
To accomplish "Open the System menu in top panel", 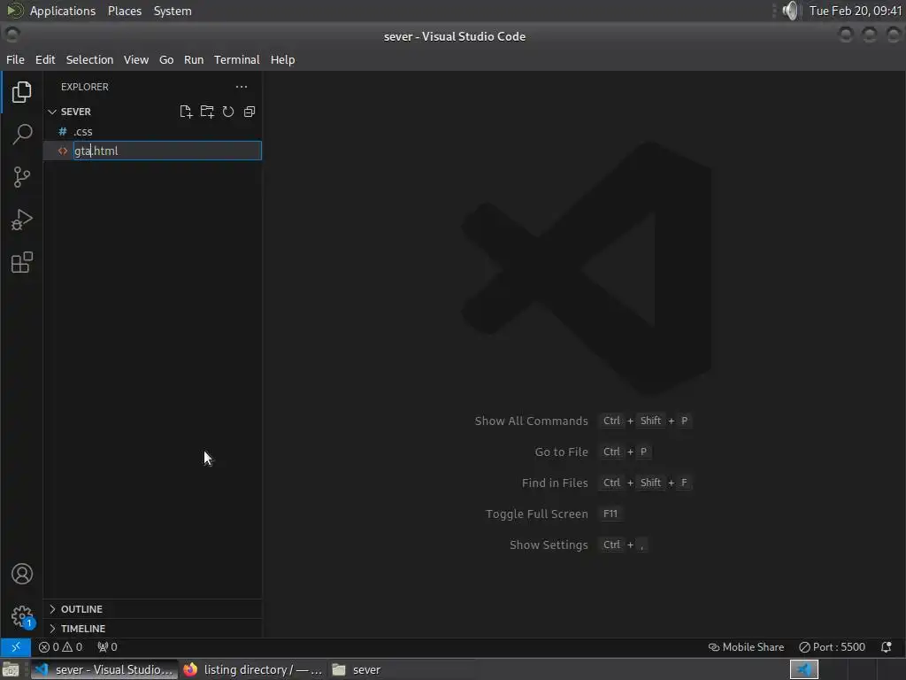I will pos(173,11).
